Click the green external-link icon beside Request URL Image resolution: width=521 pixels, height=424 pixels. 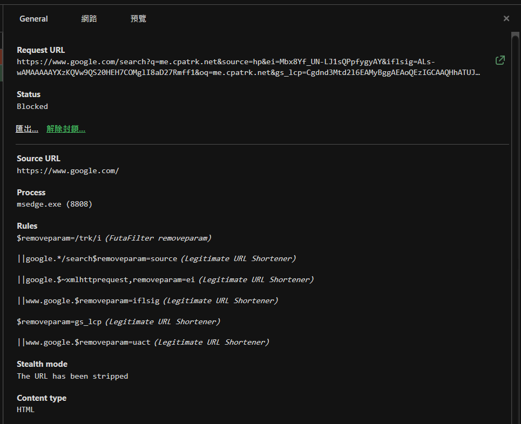(x=499, y=60)
